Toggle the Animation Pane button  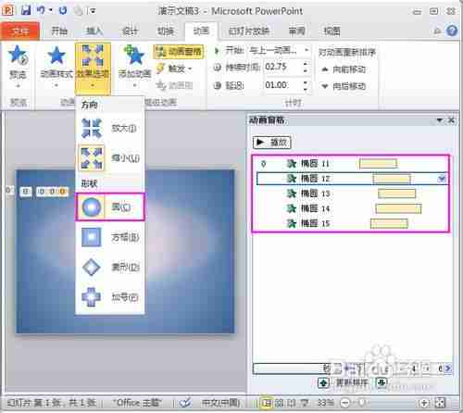[179, 52]
